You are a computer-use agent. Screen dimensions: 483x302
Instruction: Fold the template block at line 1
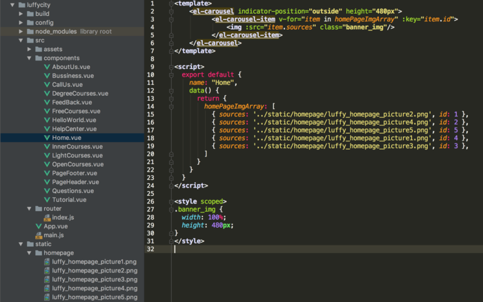click(171, 3)
